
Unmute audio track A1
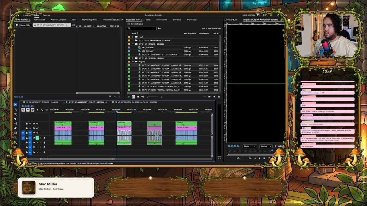[x=37, y=138]
